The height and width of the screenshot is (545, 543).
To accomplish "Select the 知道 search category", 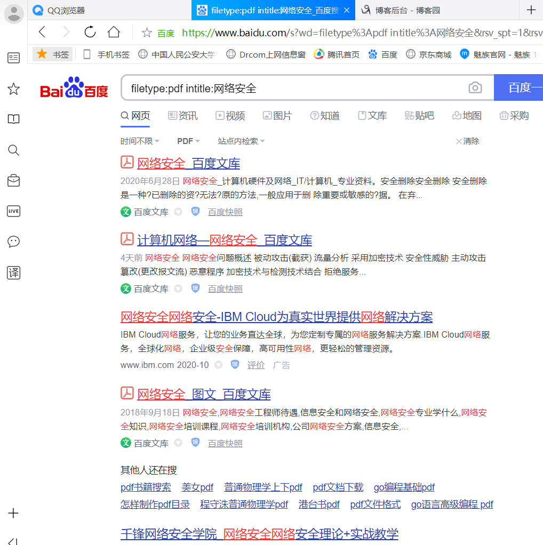I will tap(325, 115).
